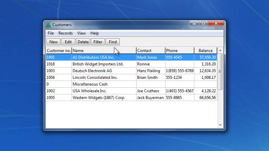The height and width of the screenshot is (151, 269).
Task: Click the scroll down arrow
Action: (220, 125)
